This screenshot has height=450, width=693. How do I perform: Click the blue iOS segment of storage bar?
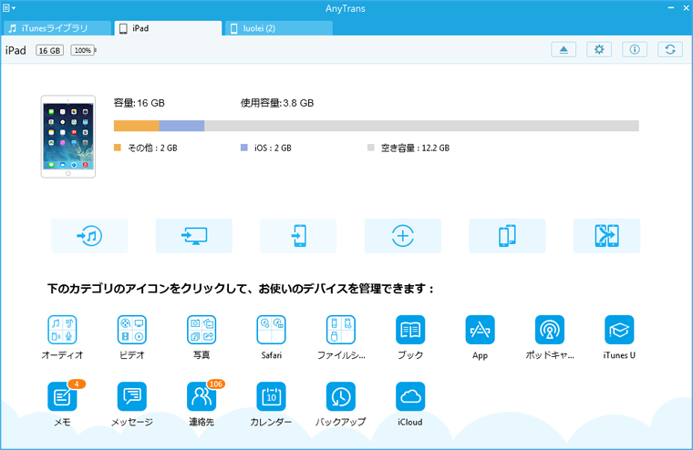181,126
